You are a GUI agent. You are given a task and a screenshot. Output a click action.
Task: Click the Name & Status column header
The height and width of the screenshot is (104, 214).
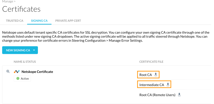coord(25,62)
